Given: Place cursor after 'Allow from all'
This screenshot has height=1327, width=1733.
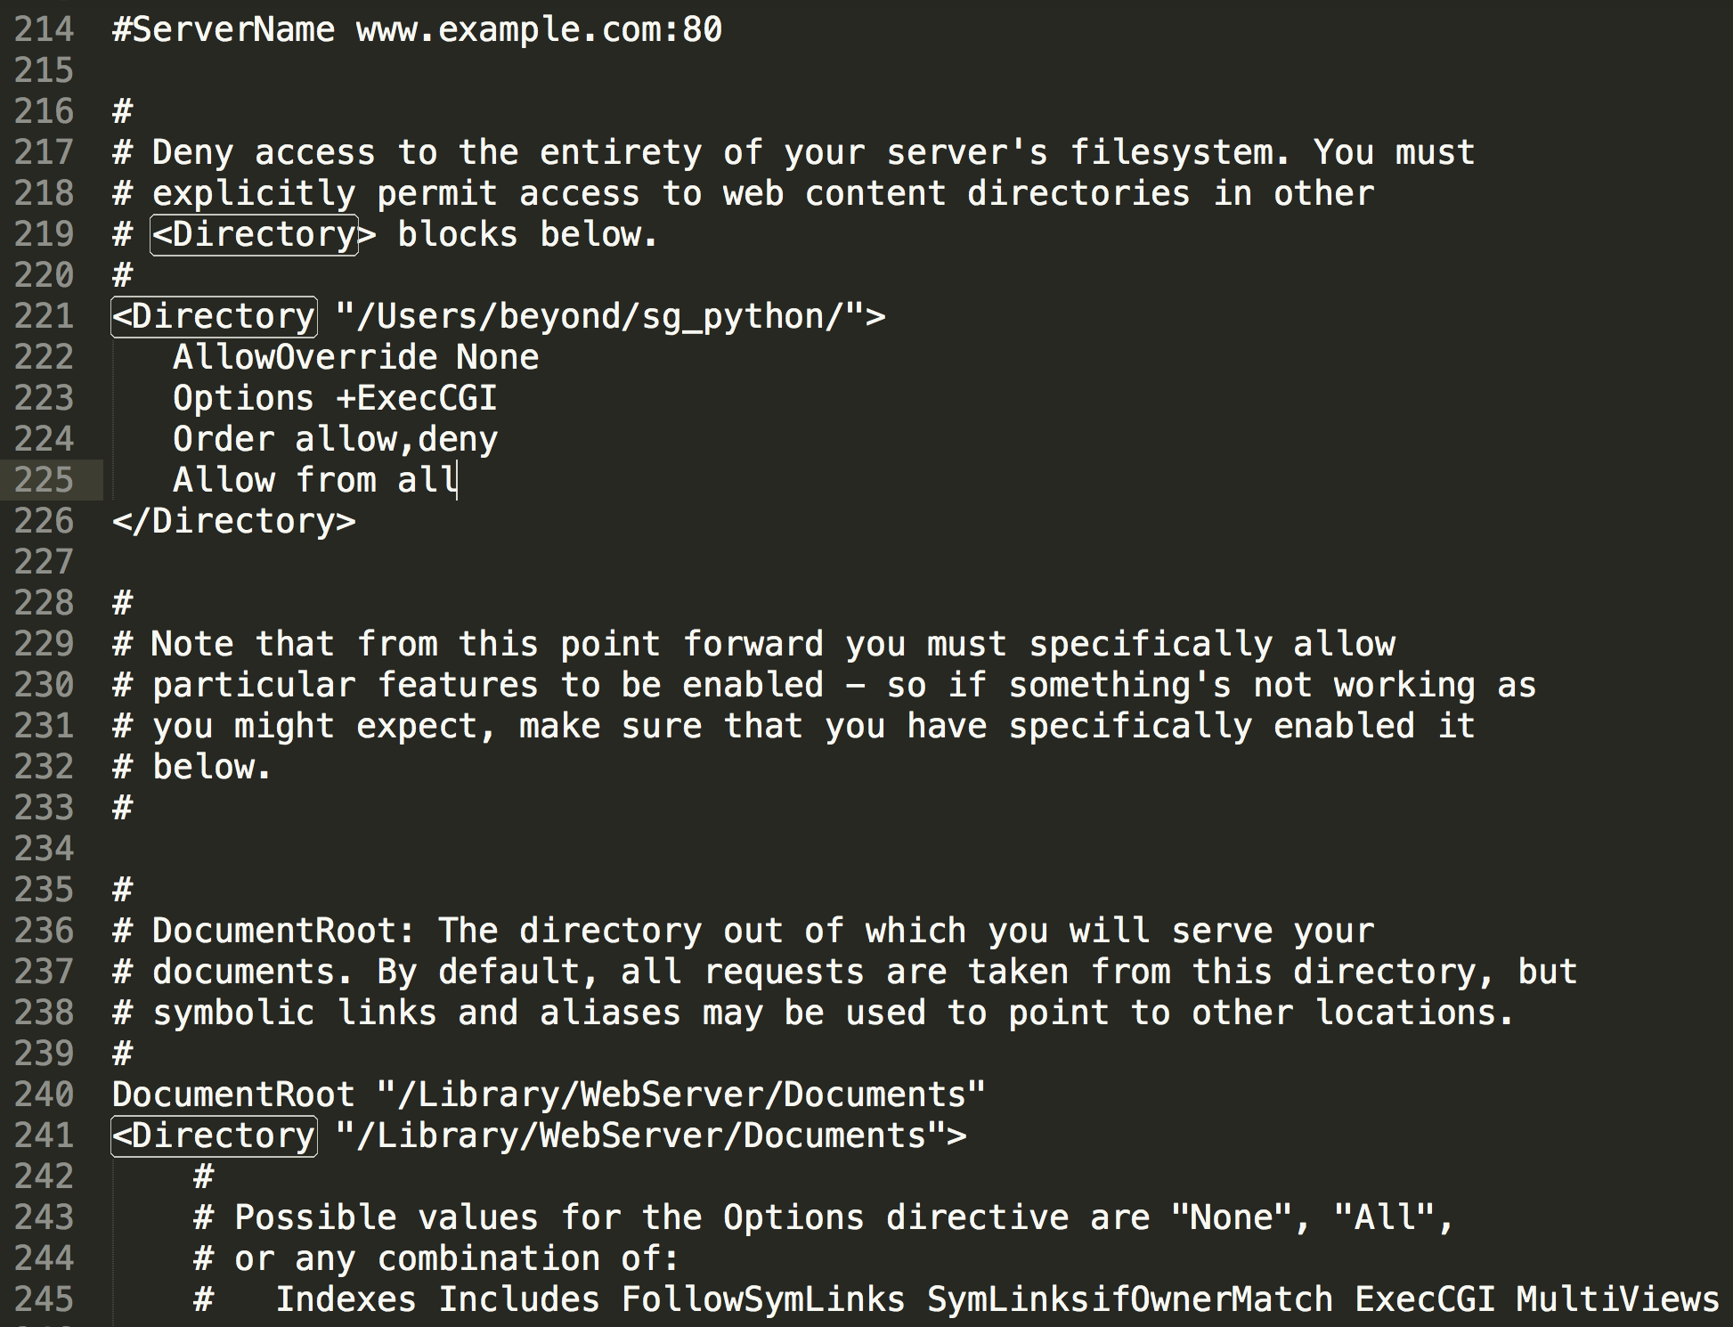Looking at the screenshot, I should point(458,480).
